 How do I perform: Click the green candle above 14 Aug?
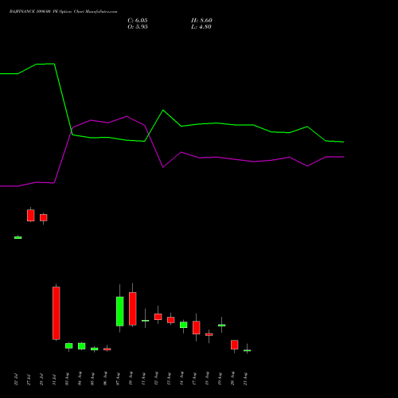coord(184,325)
